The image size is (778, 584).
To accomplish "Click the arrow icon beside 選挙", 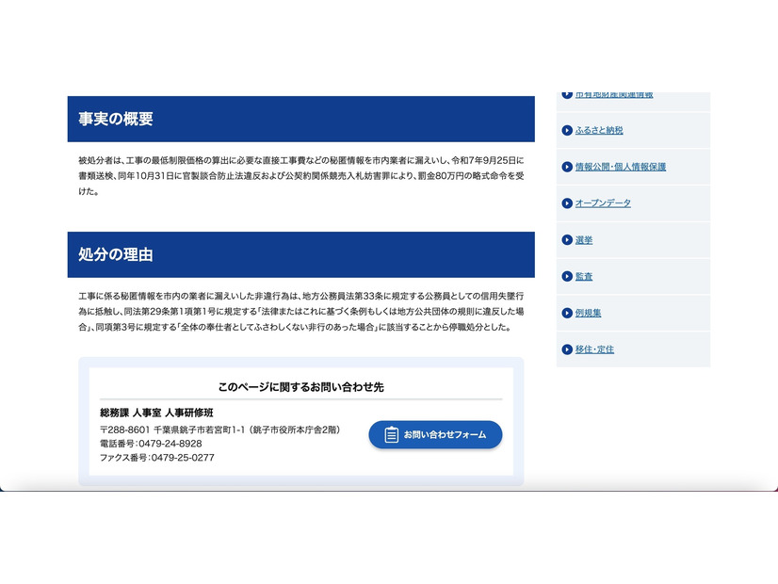I will point(566,240).
